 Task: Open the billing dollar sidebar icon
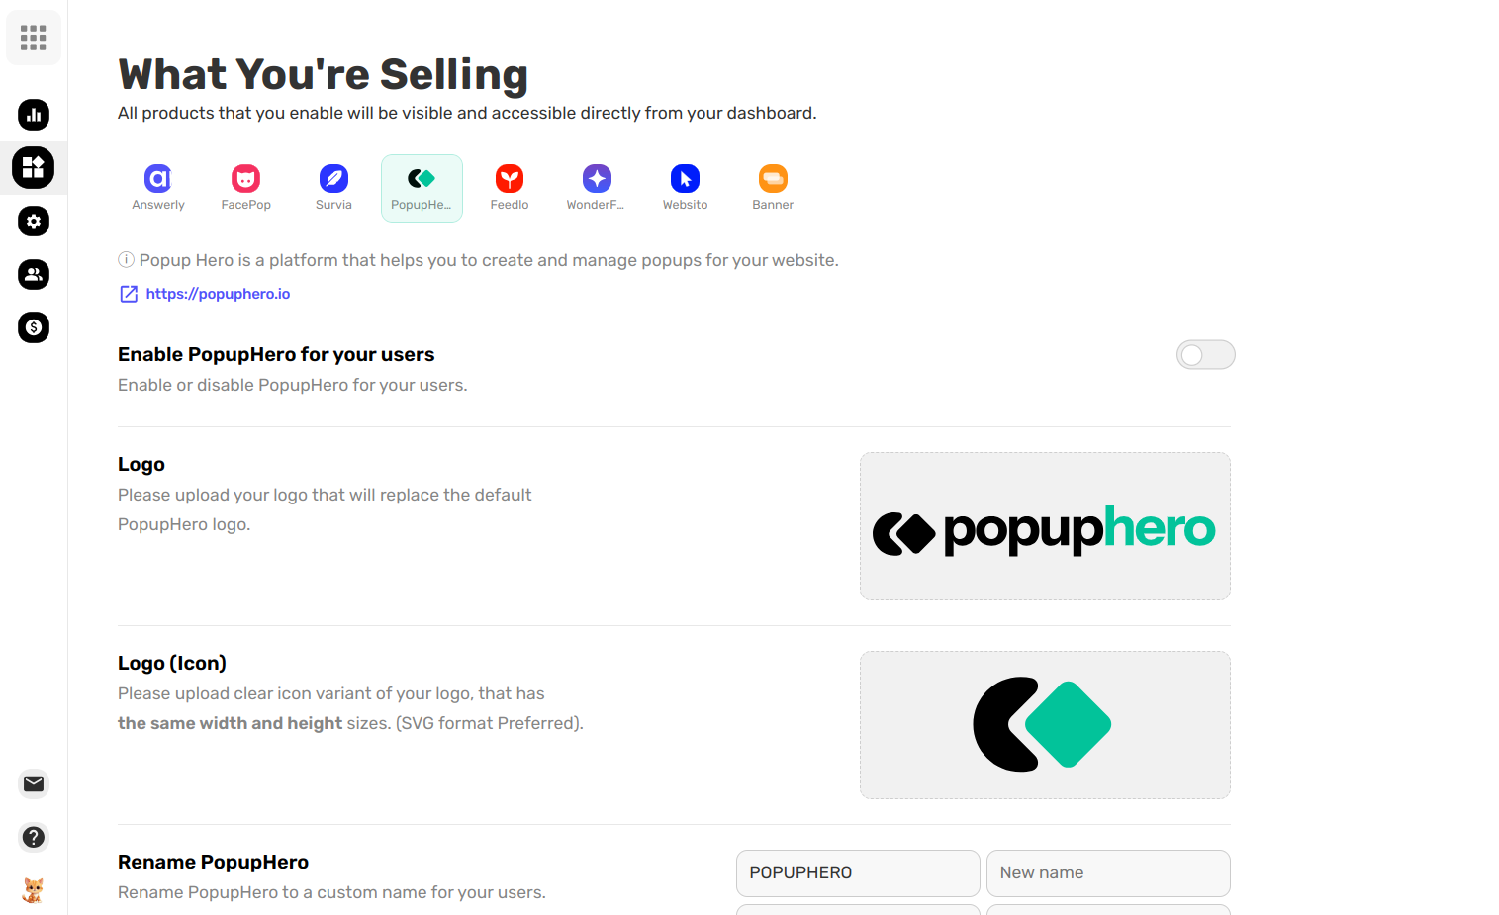(34, 327)
